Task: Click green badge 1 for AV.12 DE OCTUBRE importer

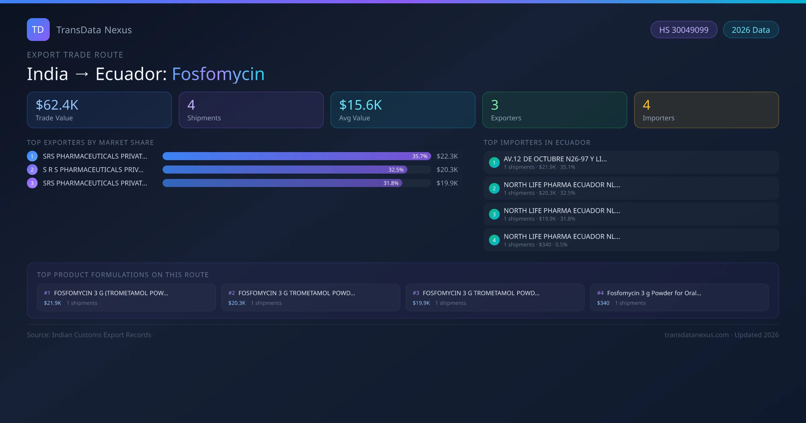Action: coord(494,162)
